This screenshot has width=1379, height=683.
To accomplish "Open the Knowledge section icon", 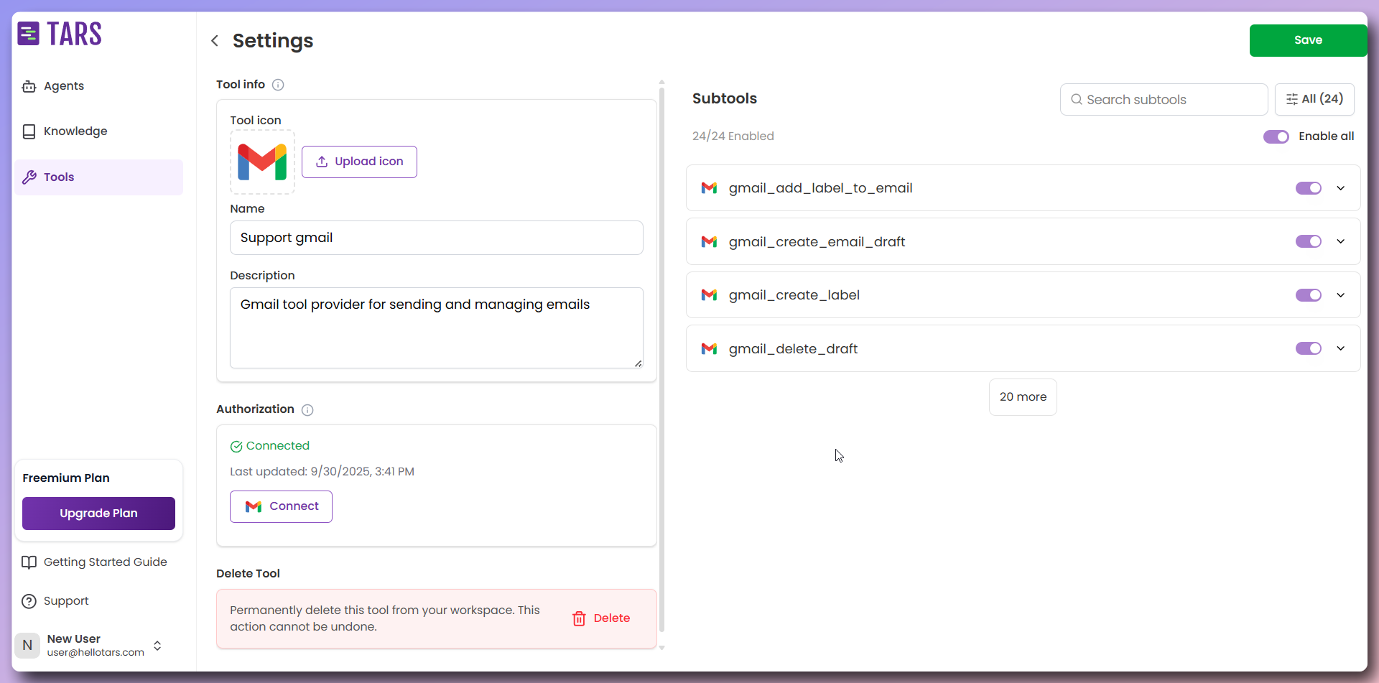I will (x=29, y=131).
